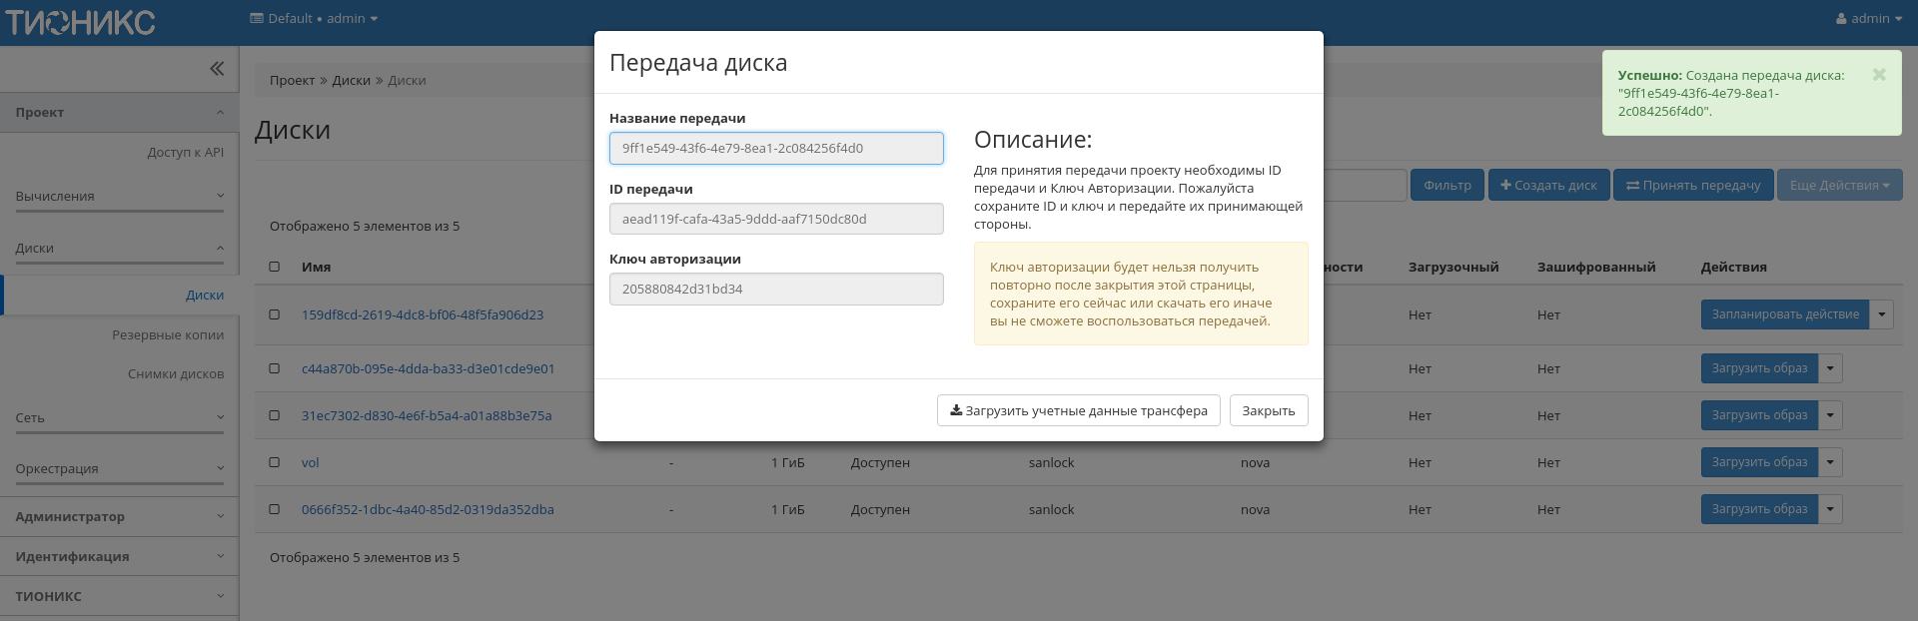Open Default admin project selector
The image size is (1918, 621).
pyautogui.click(x=314, y=18)
